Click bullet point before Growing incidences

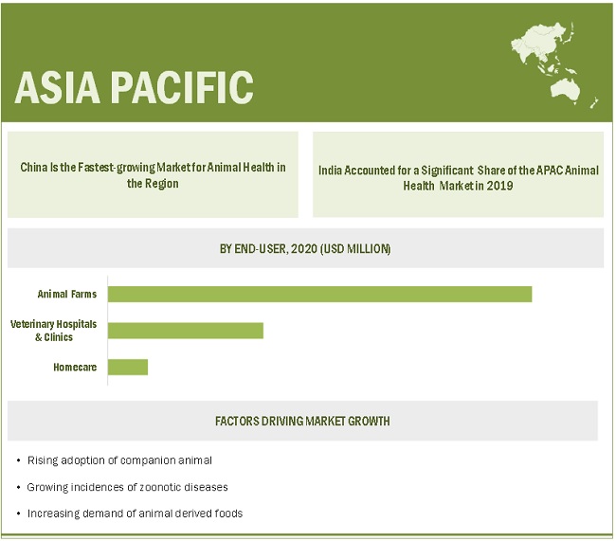click(x=18, y=488)
